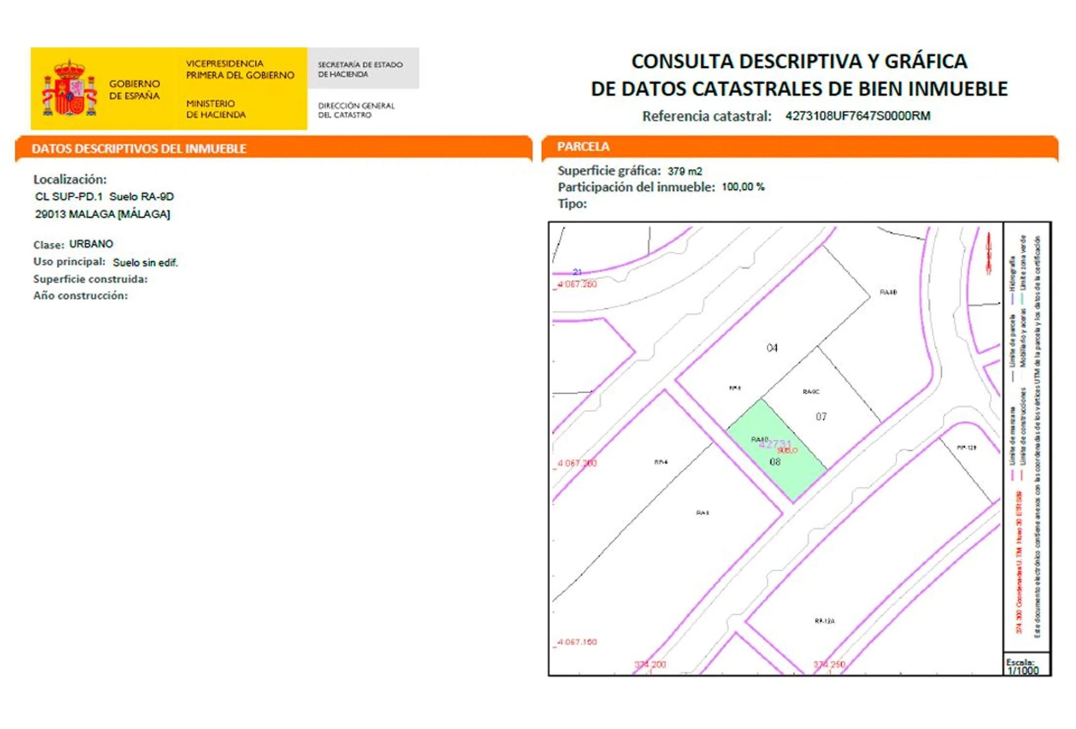This screenshot has width=1076, height=729.
Task: Click the Gobierno de España text
Action: 134,89
